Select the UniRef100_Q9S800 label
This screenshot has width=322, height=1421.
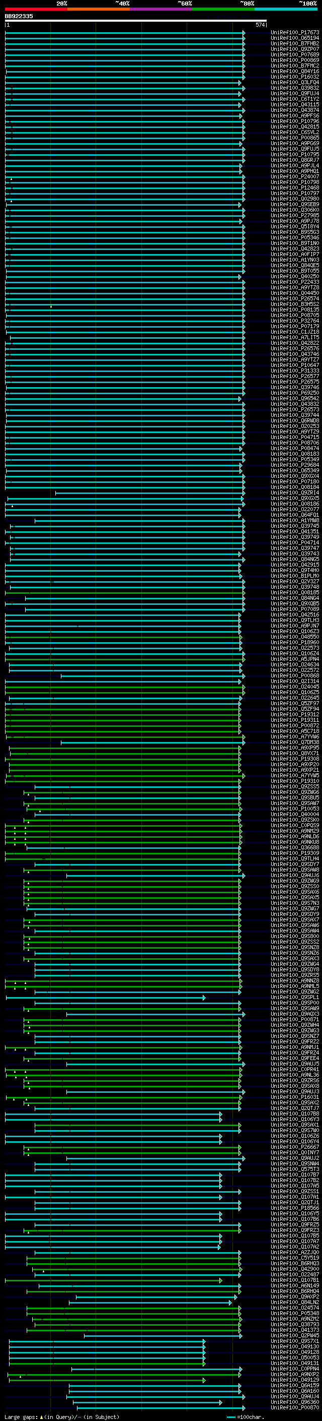[x=295, y=936]
